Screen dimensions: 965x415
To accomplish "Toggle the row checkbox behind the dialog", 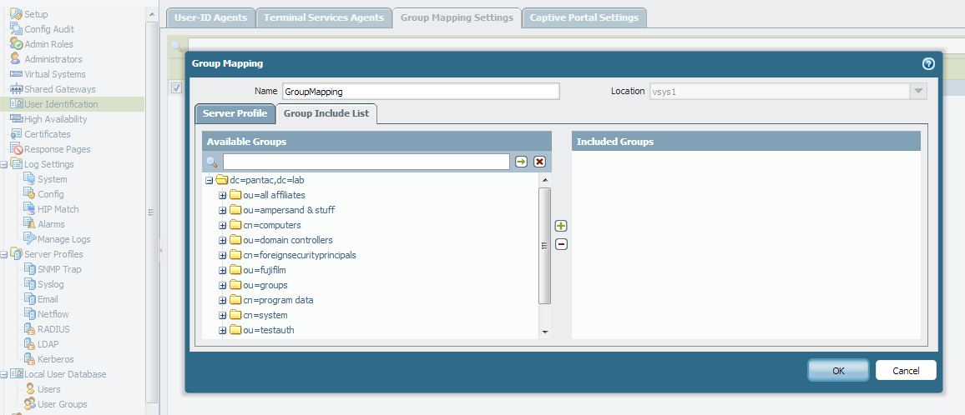I will (x=177, y=88).
